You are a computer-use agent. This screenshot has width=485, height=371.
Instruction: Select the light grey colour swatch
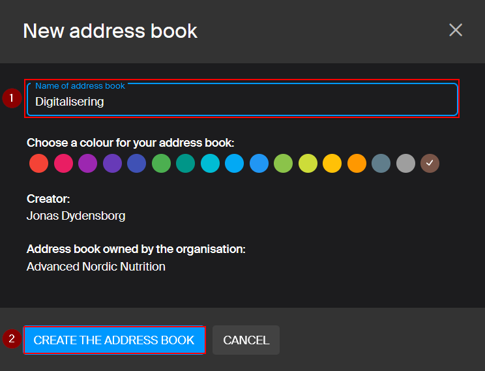[x=405, y=164]
